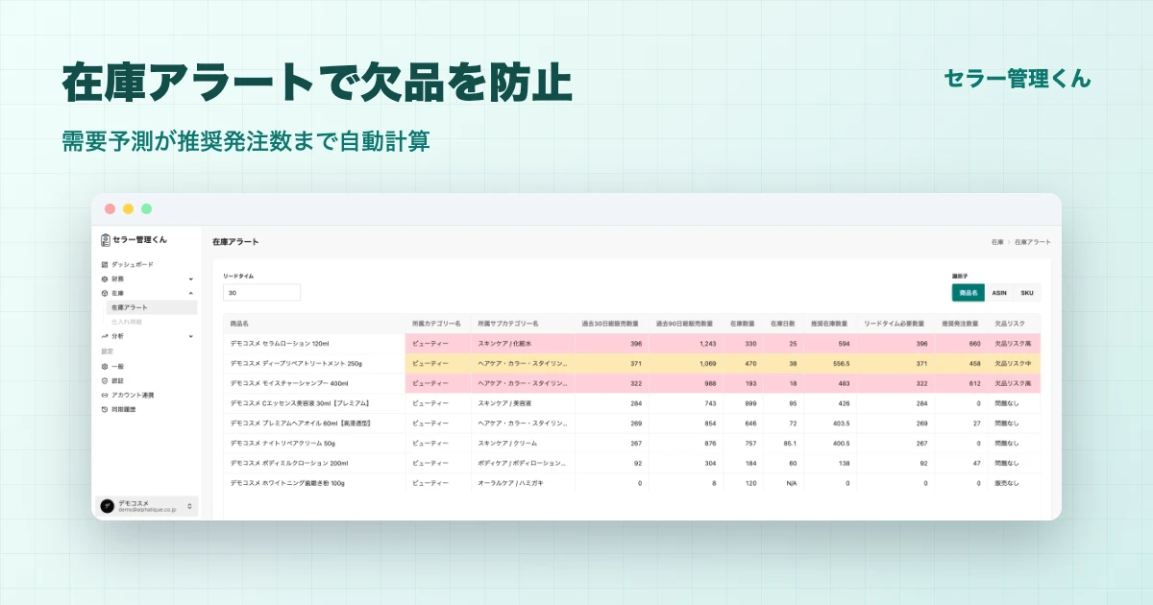
Task: Click the 同期履歴 history clock icon
Action: 105,409
